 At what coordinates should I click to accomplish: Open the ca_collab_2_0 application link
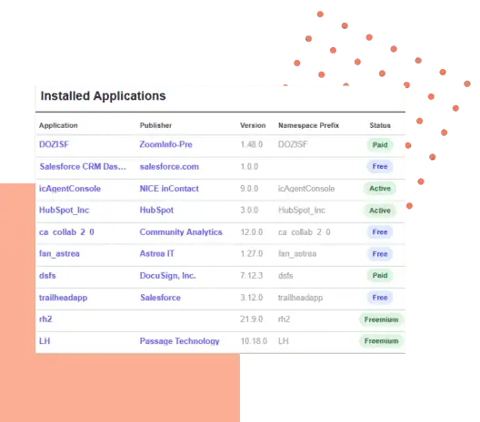point(66,232)
